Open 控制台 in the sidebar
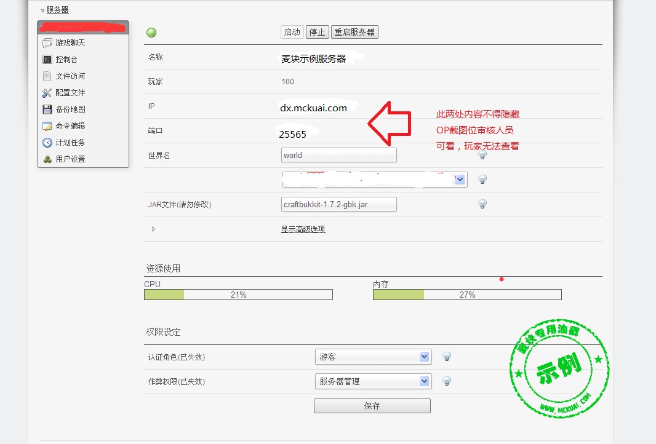656x444 pixels. (66, 60)
